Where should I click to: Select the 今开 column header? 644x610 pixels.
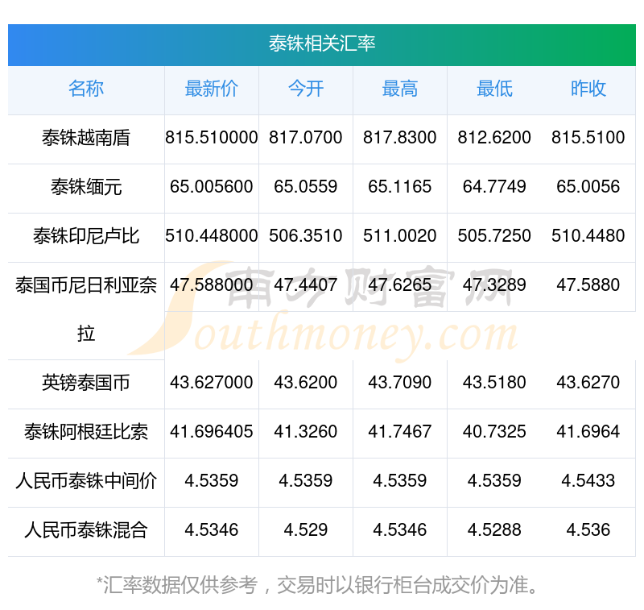pos(306,89)
